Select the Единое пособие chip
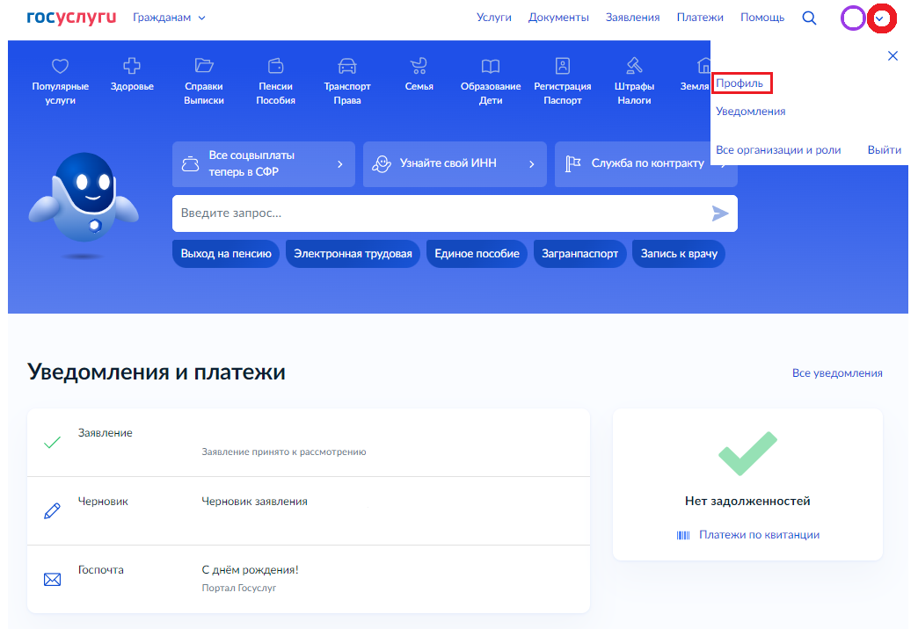The height and width of the screenshot is (636, 918). [477, 254]
